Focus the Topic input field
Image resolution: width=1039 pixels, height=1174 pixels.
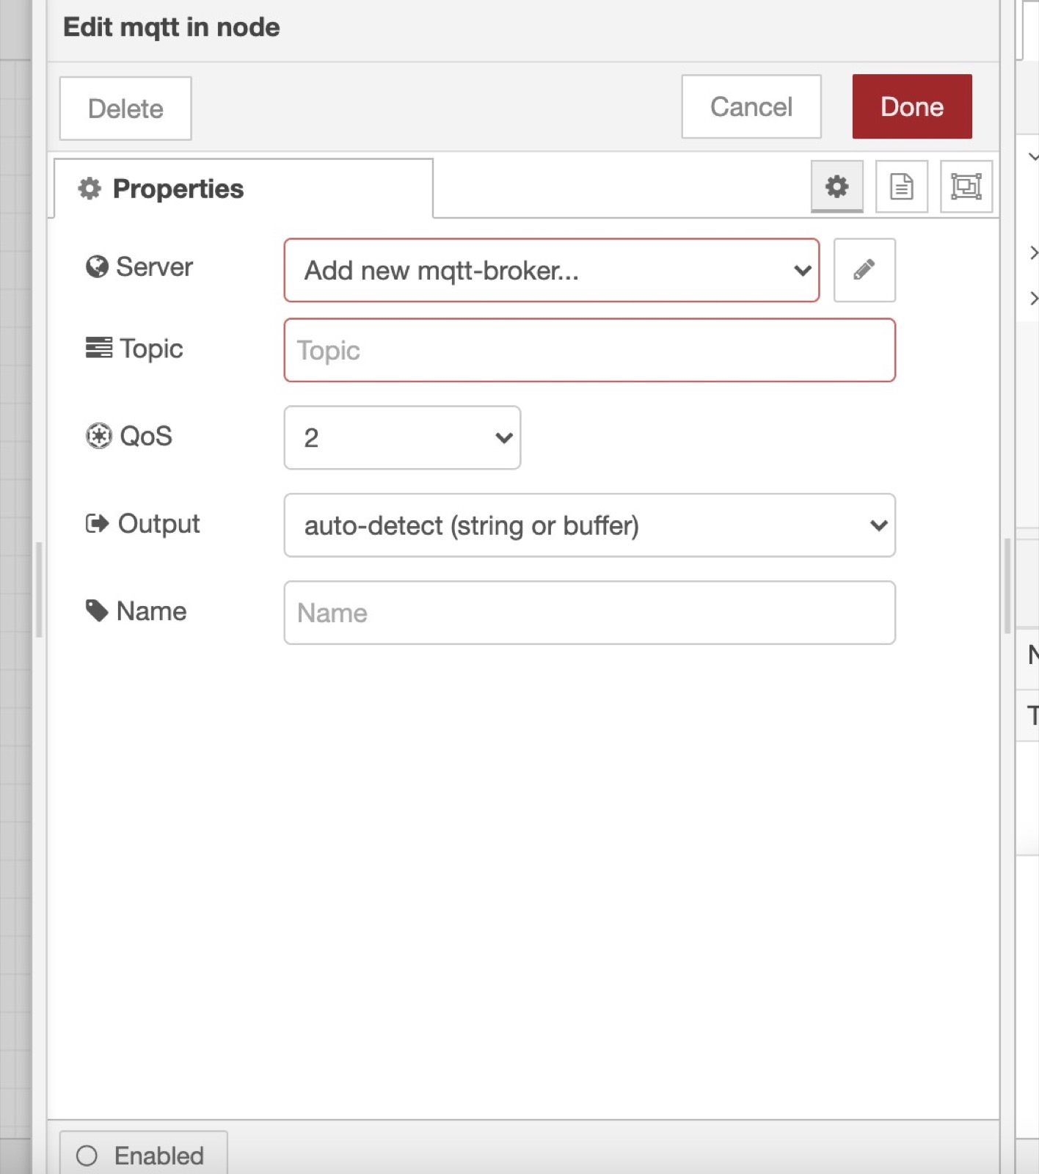tap(589, 351)
